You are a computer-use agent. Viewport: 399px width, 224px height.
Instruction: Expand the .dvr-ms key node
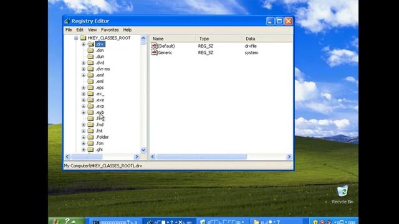click(84, 69)
